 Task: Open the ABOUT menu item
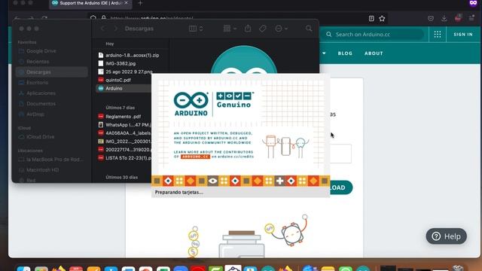point(374,53)
